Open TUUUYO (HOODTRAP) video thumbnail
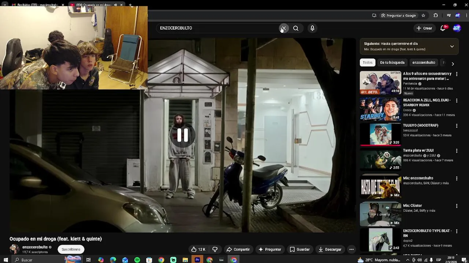469x263 pixels. click(380, 134)
